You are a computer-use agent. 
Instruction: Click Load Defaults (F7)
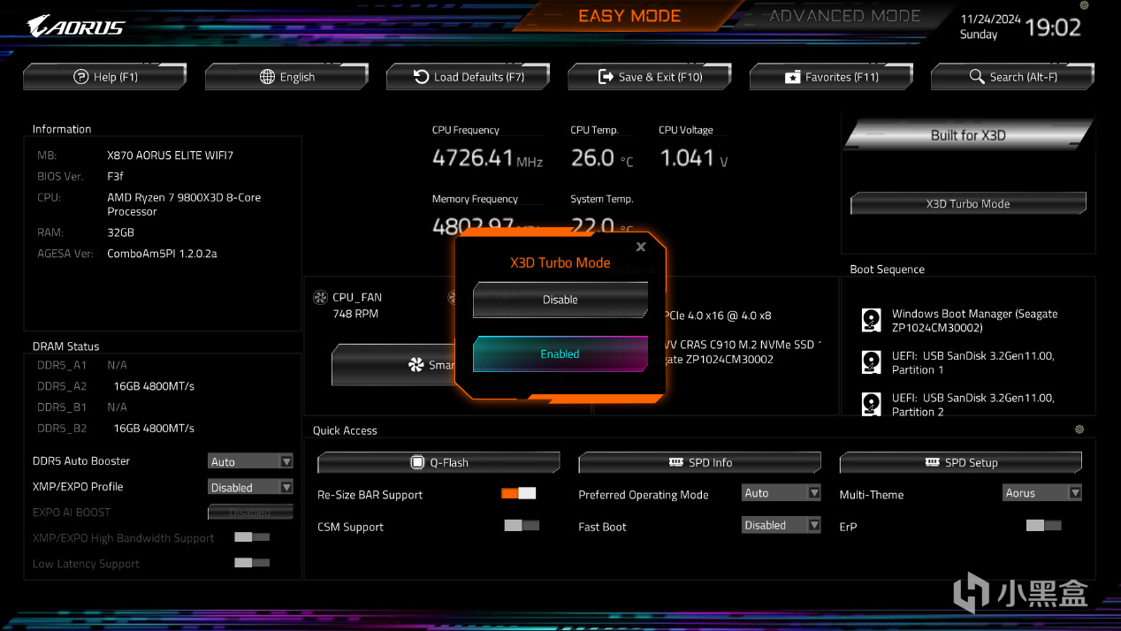click(469, 77)
